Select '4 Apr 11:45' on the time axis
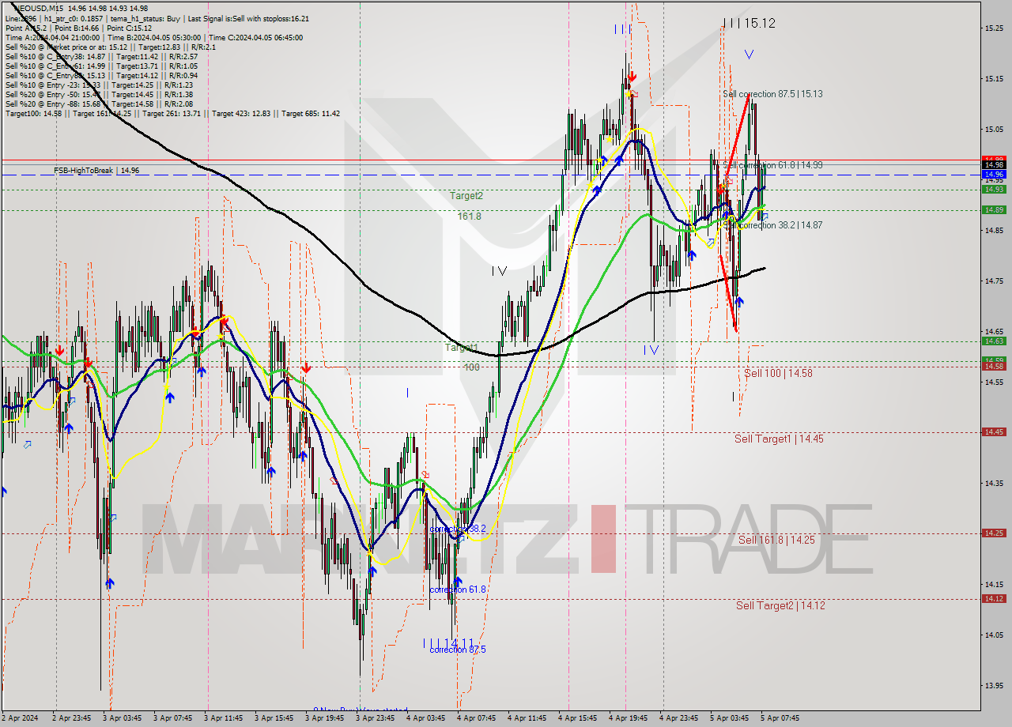This screenshot has height=727, width=1012. point(527,718)
